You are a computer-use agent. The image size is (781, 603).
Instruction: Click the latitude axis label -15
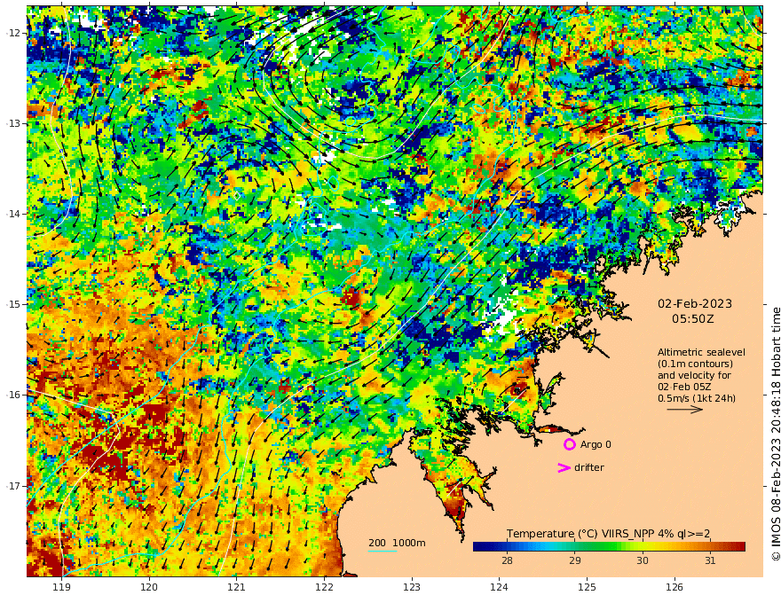click(x=13, y=304)
